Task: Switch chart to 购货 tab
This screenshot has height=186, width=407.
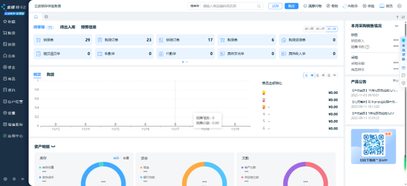Action: click(51, 74)
